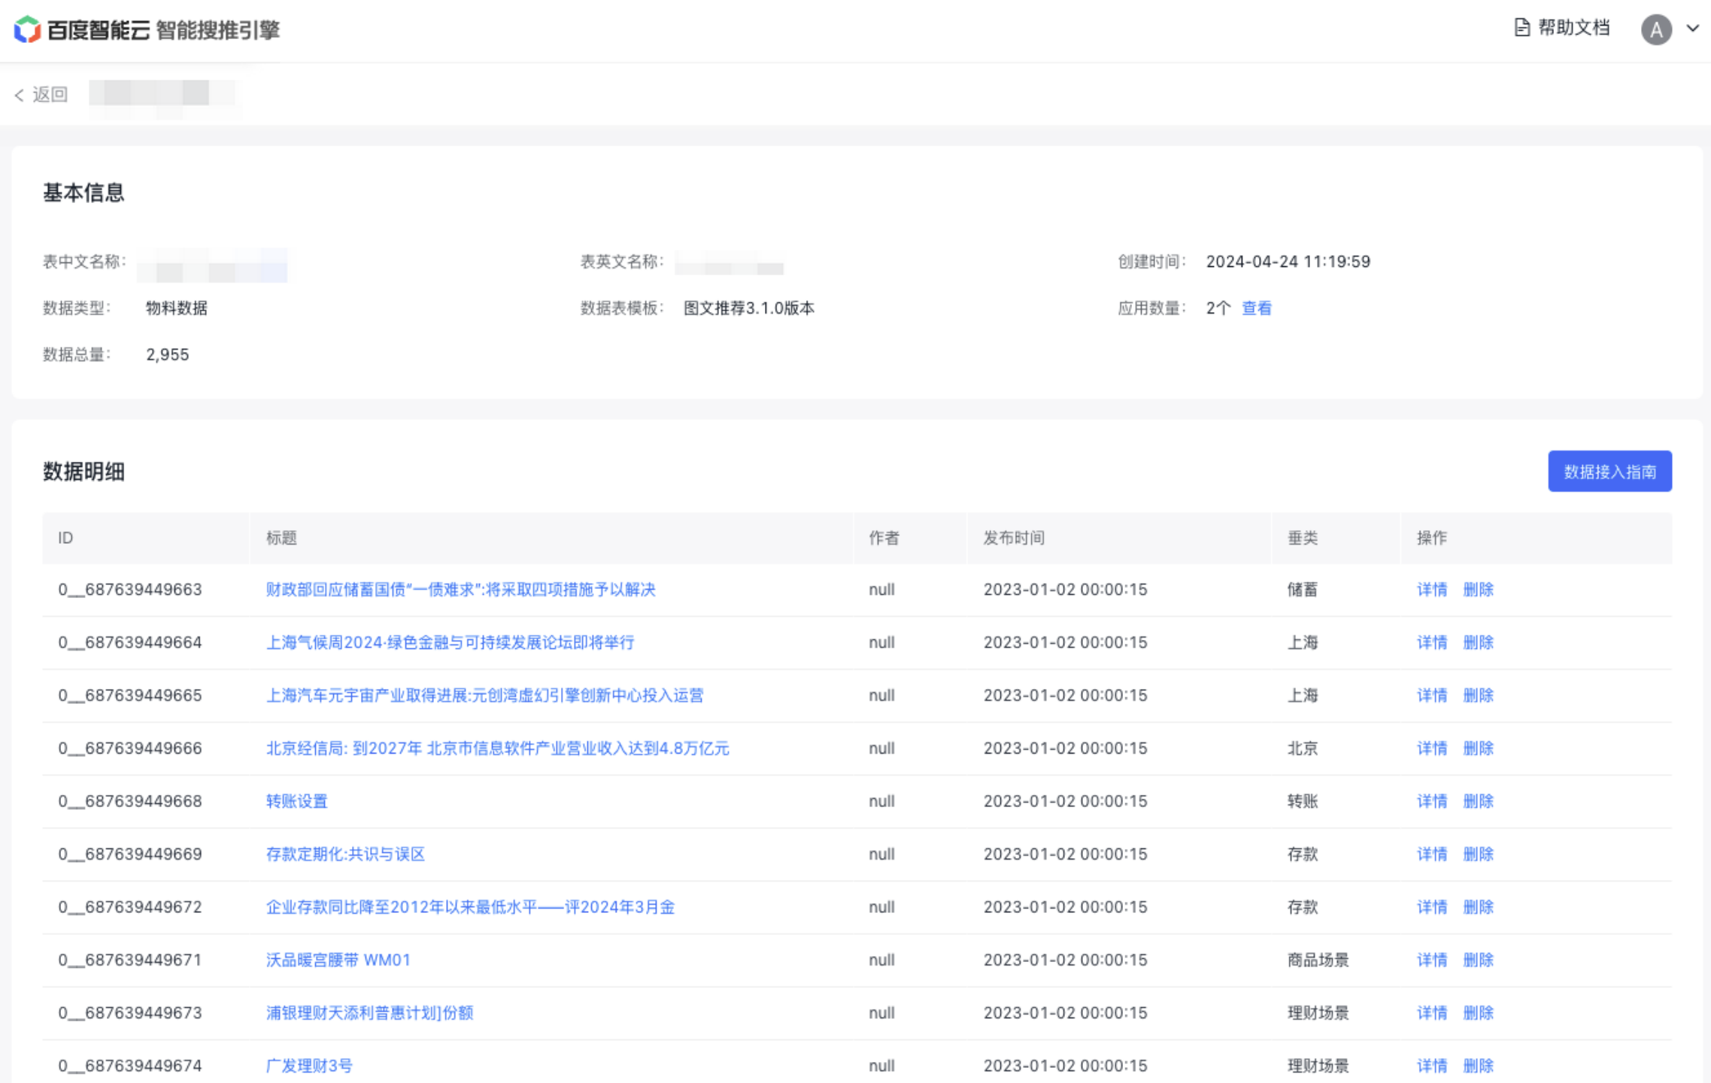Image resolution: width=1711 pixels, height=1083 pixels.
Task: Open item 广发理财3号
Action: point(308,1066)
